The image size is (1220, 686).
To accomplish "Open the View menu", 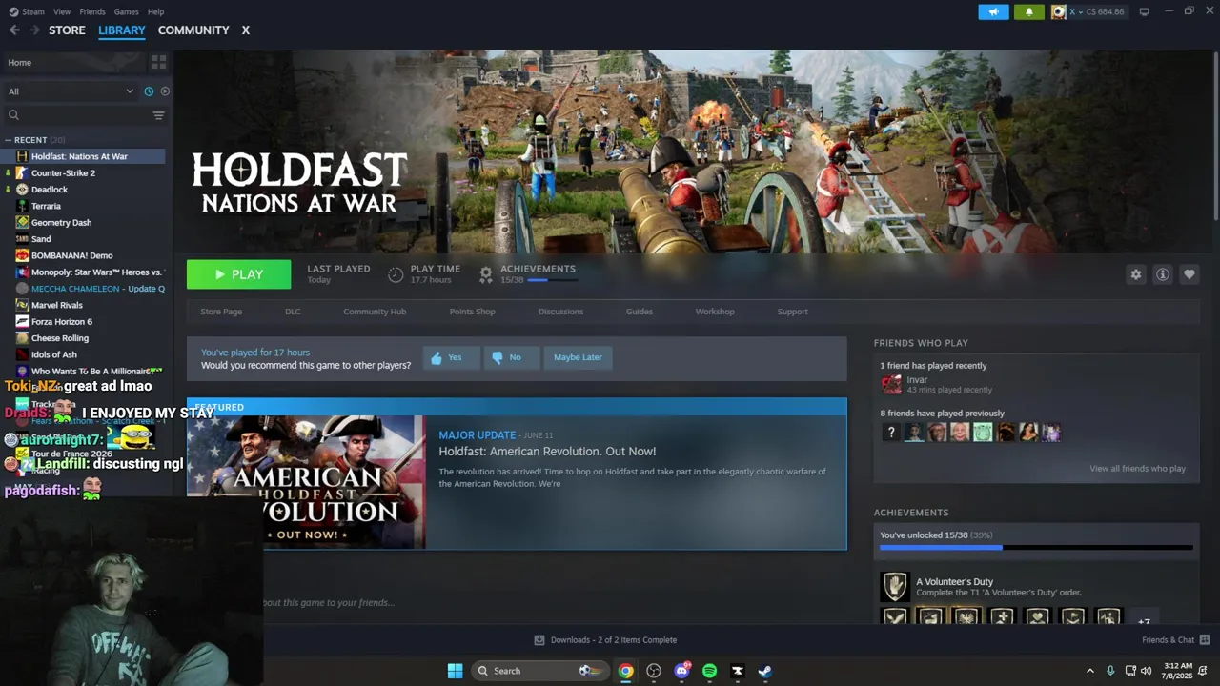I will coord(62,11).
